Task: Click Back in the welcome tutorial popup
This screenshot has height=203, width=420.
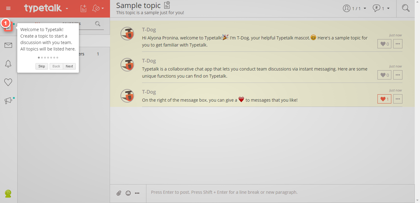Action: point(56,66)
